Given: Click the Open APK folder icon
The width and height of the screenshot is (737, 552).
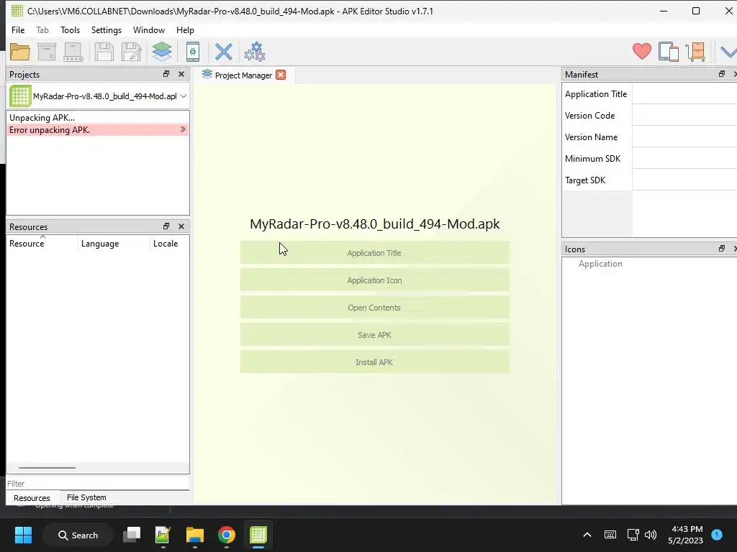Looking at the screenshot, I should 19,52.
